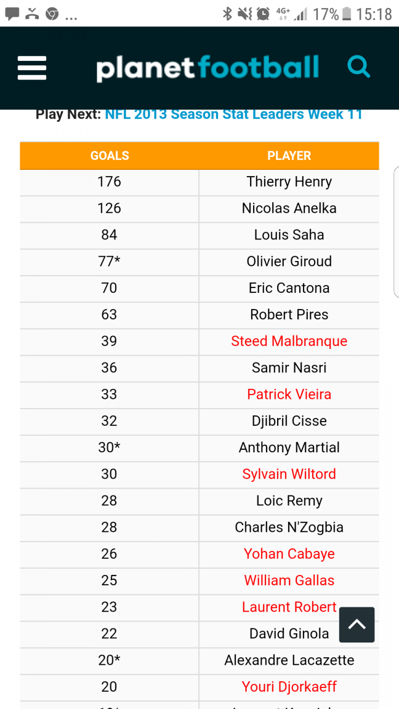Click the red Steed Malbranque name
Image resolution: width=399 pixels, height=709 pixels.
(x=289, y=341)
